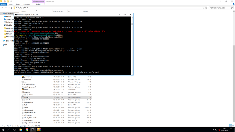This screenshot has width=235, height=132.
Task: Open the Soubor menu tab
Action: [x=3, y=4]
